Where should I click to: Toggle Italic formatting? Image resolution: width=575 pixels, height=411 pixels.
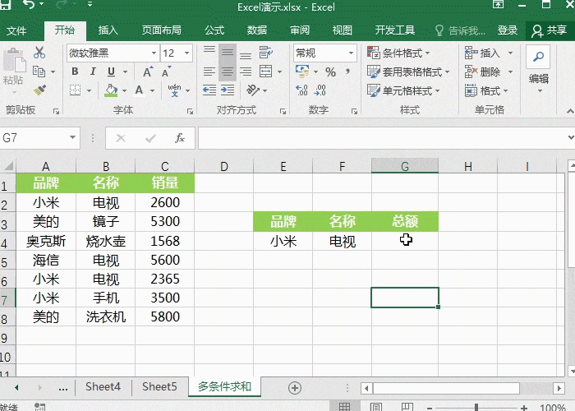(x=93, y=72)
